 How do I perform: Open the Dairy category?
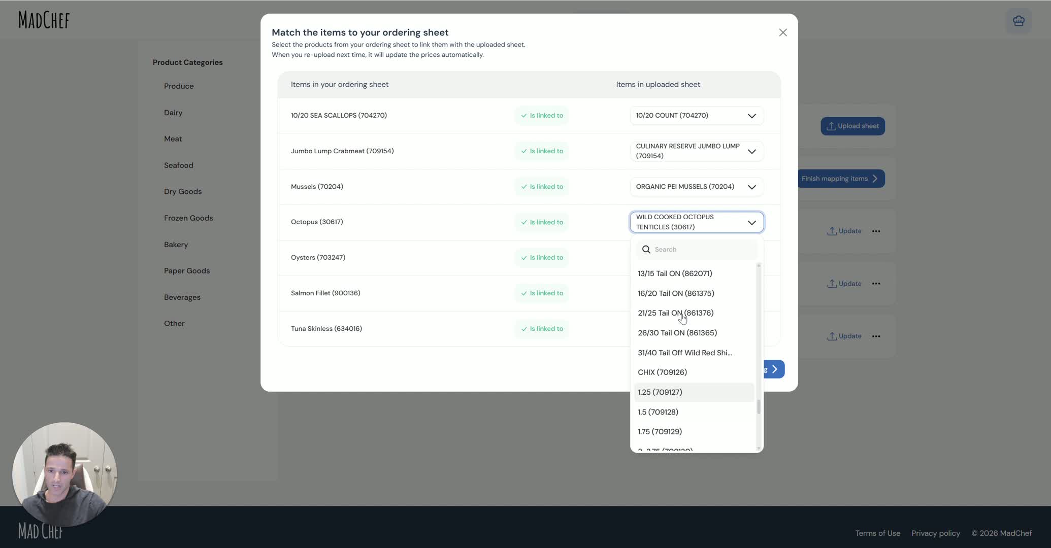pos(173,113)
